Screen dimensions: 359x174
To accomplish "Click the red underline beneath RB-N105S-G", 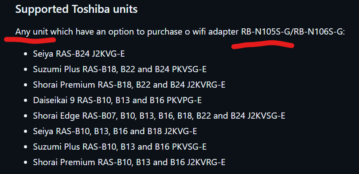I will pyautogui.click(x=263, y=44).
